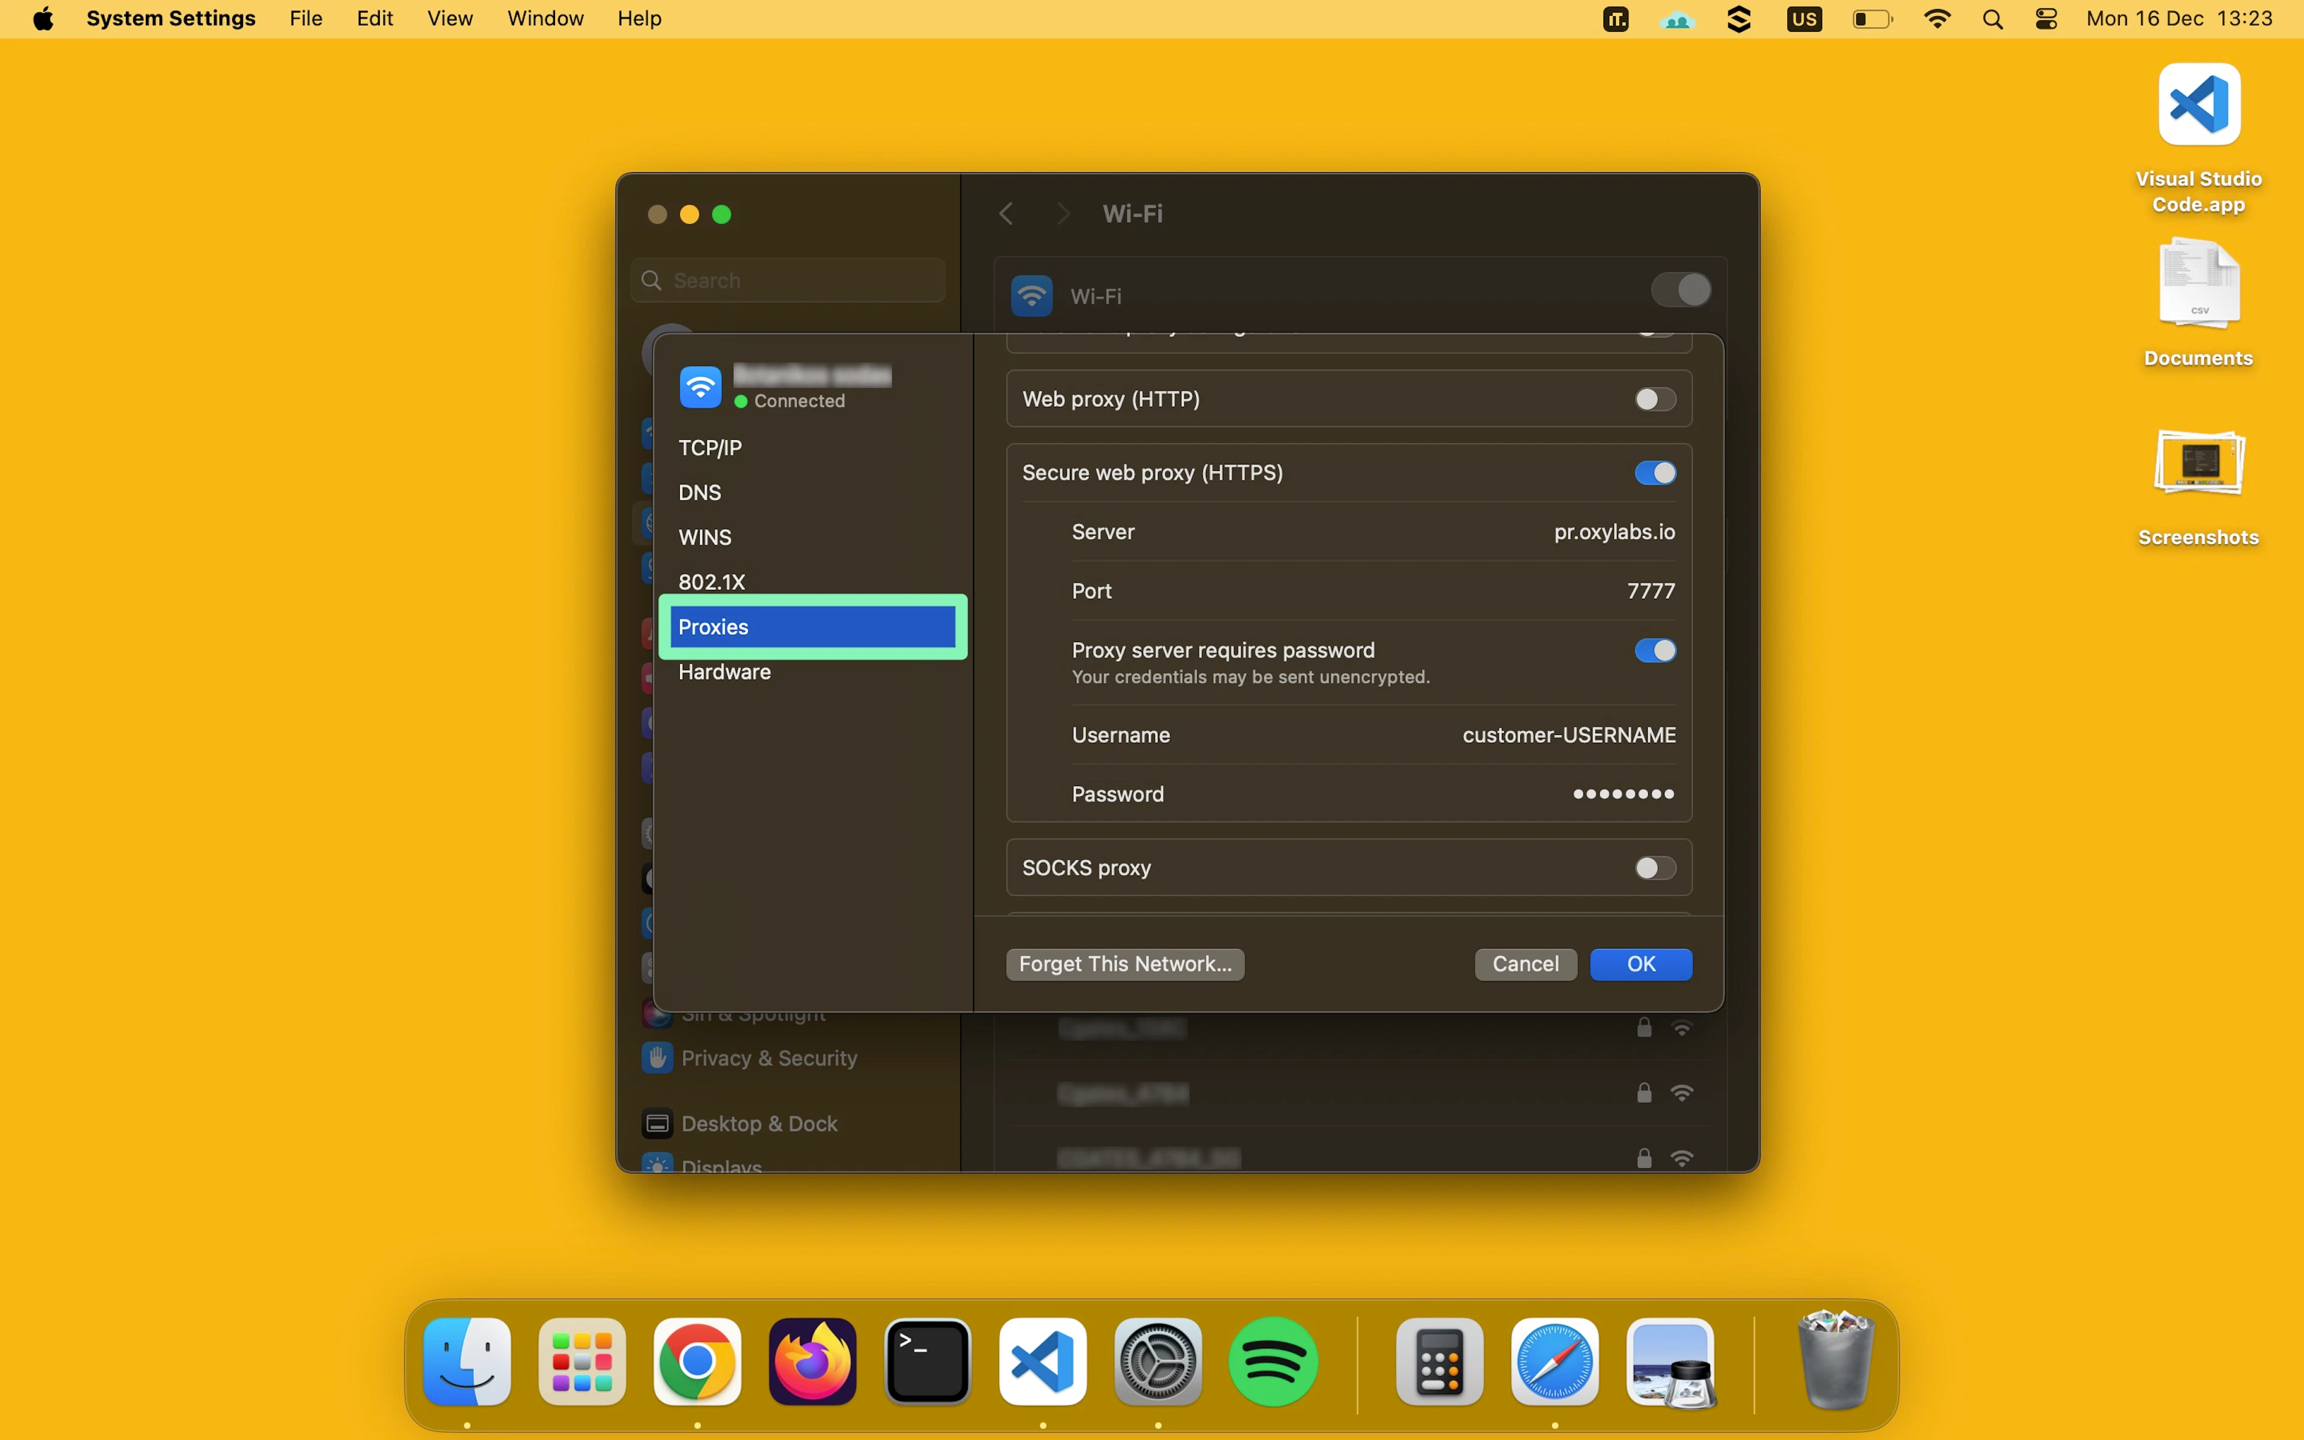Click the Search field in System Settings
Viewport: 2304px width, 1440px height.
point(787,280)
